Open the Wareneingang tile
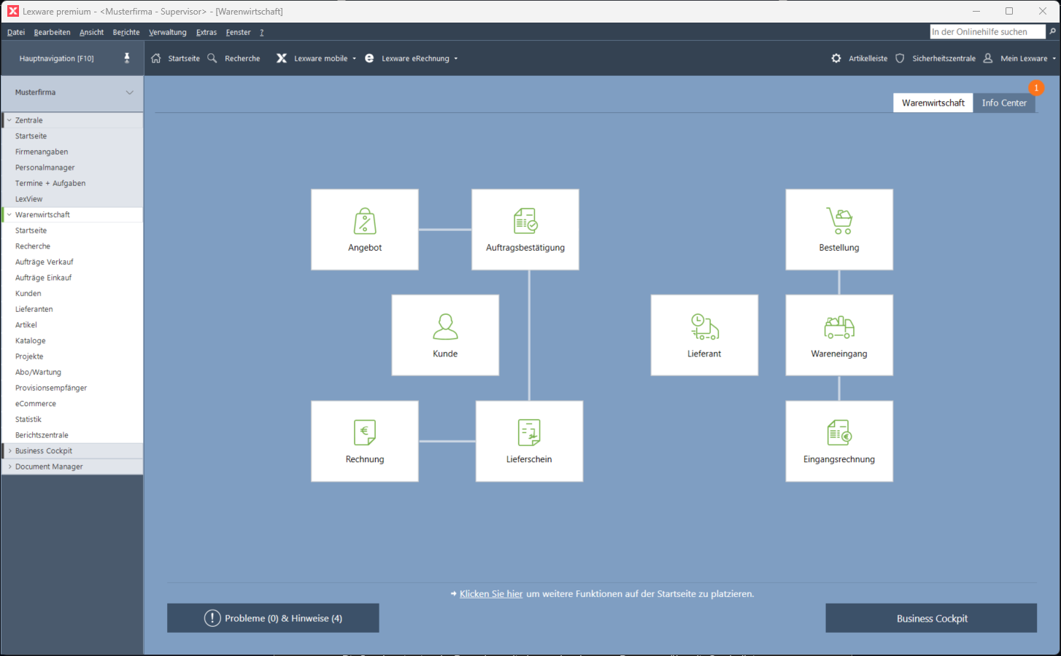This screenshot has height=656, width=1061. (839, 335)
